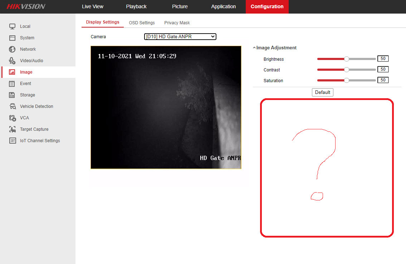Switch to the OSD Settings tab

[142, 23]
